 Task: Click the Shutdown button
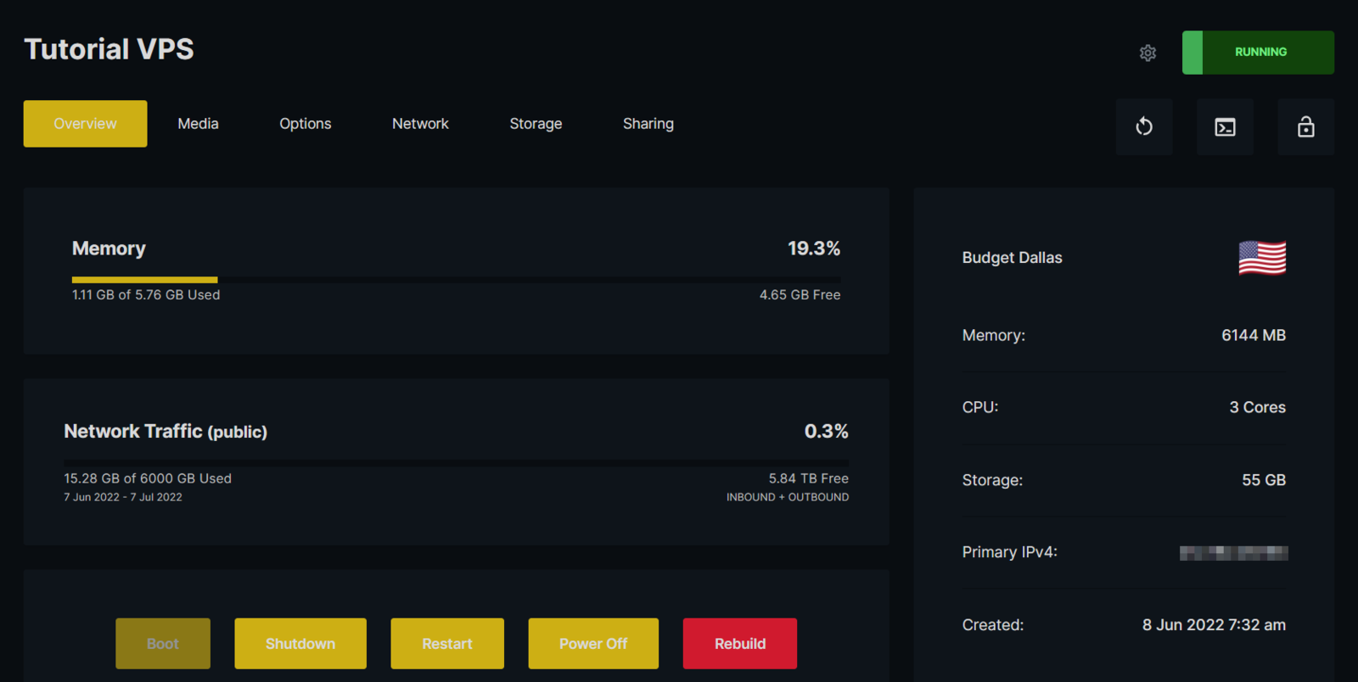(x=300, y=644)
